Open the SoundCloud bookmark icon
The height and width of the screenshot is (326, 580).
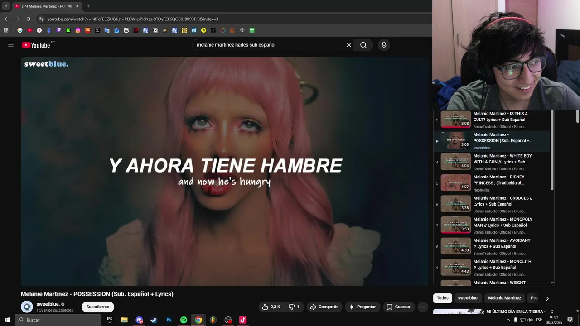(x=87, y=30)
